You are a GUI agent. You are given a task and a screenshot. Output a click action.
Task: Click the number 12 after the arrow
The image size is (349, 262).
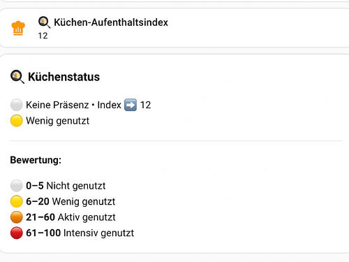pos(146,105)
